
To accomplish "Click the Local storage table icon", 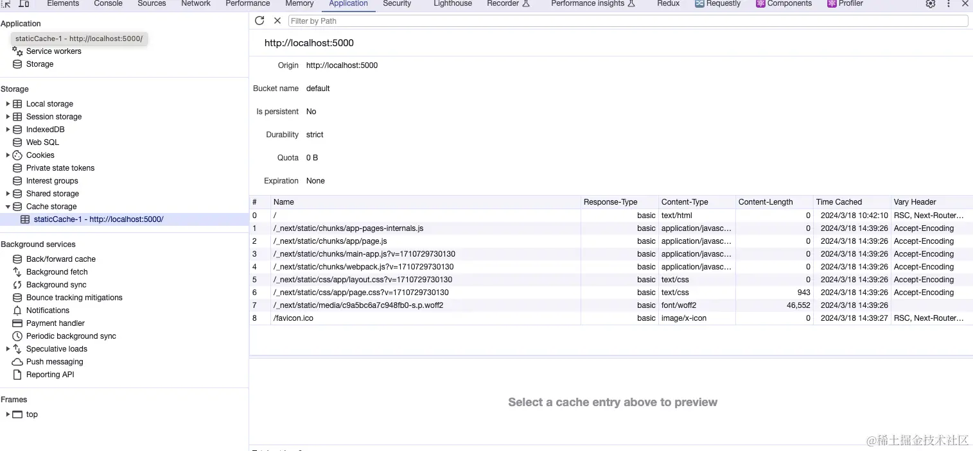I will tap(17, 104).
